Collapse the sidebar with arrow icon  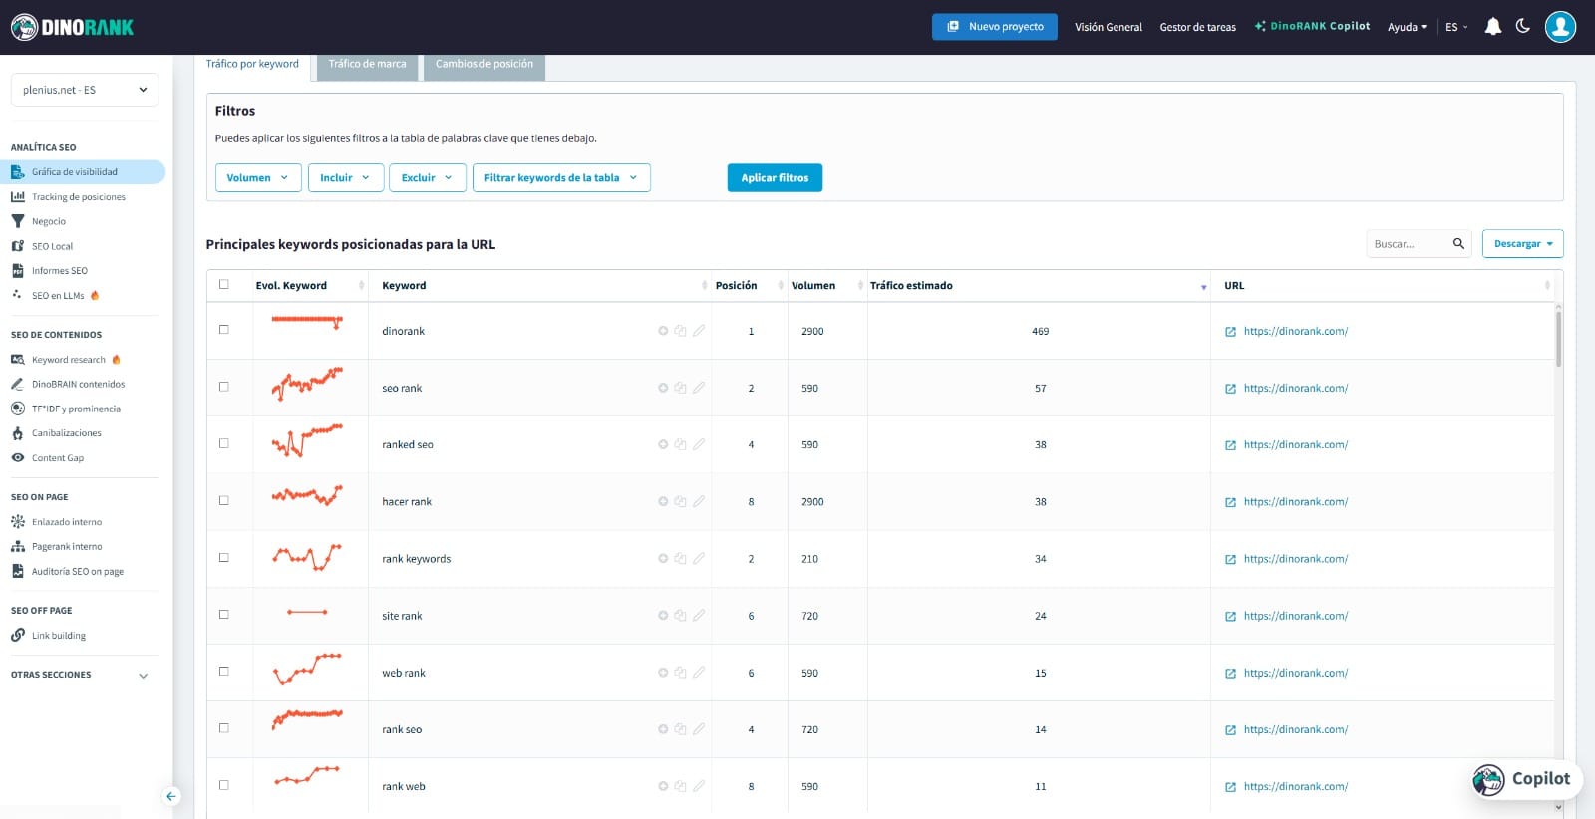[171, 796]
